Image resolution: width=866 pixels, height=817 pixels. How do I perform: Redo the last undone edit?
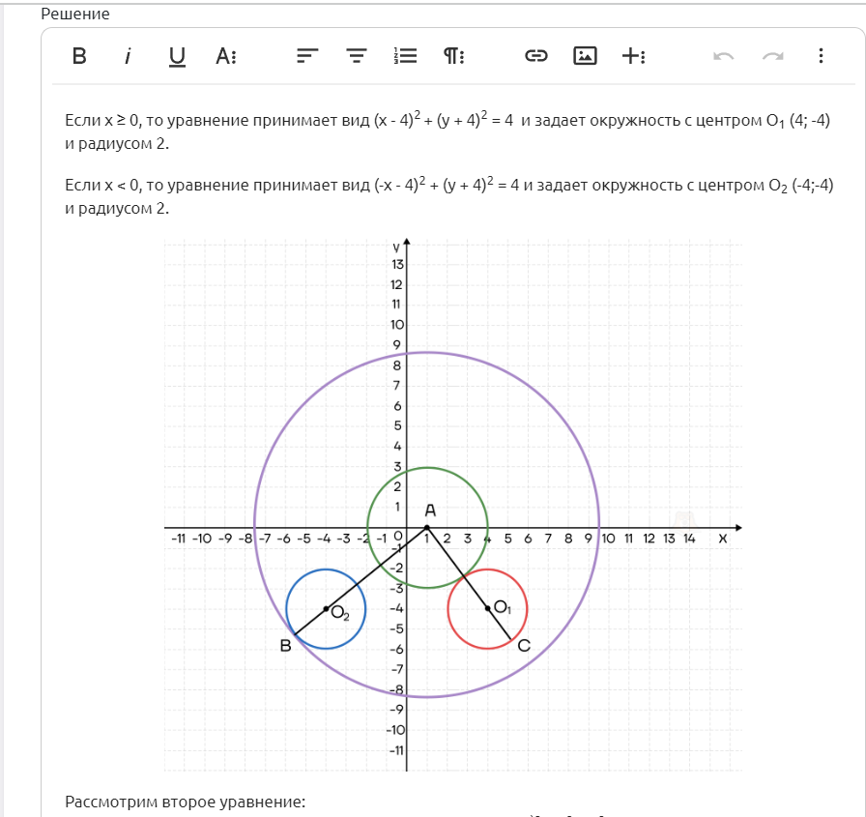[x=772, y=56]
